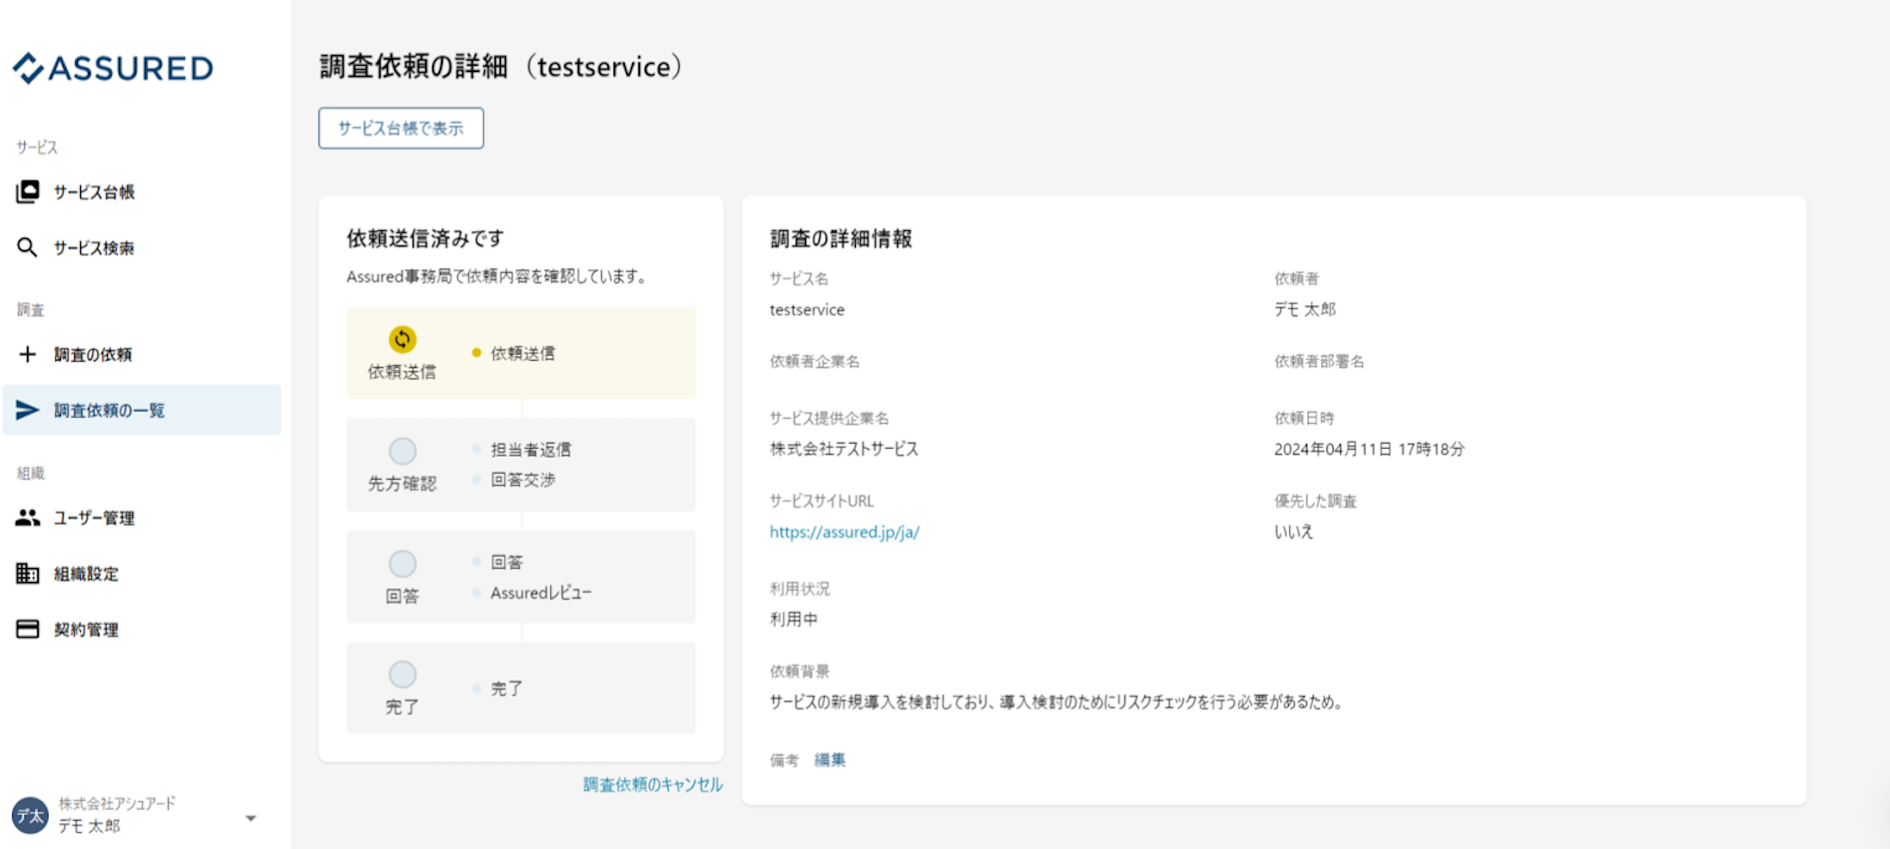Click the サービス検索 magnifier icon

pyautogui.click(x=27, y=248)
